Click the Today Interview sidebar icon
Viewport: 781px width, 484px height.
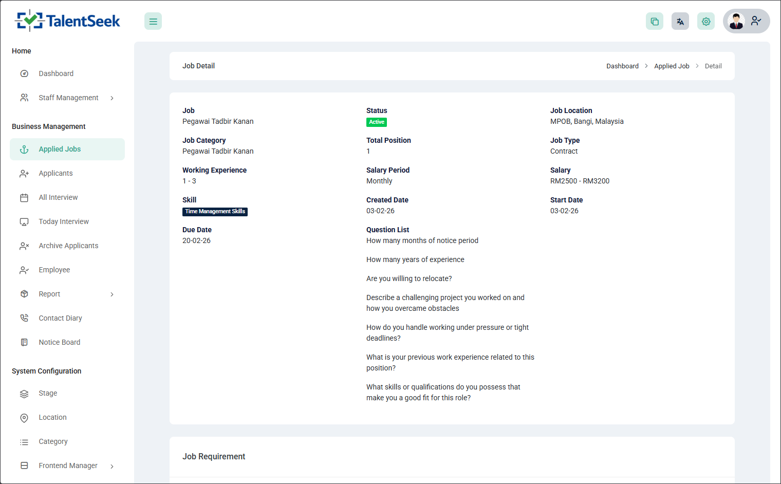pos(24,221)
